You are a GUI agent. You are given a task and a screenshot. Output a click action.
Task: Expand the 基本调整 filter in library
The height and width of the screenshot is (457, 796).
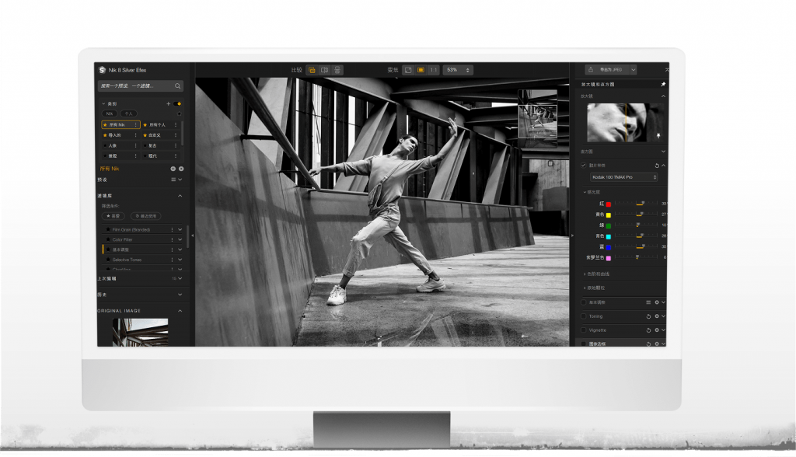tap(180, 249)
